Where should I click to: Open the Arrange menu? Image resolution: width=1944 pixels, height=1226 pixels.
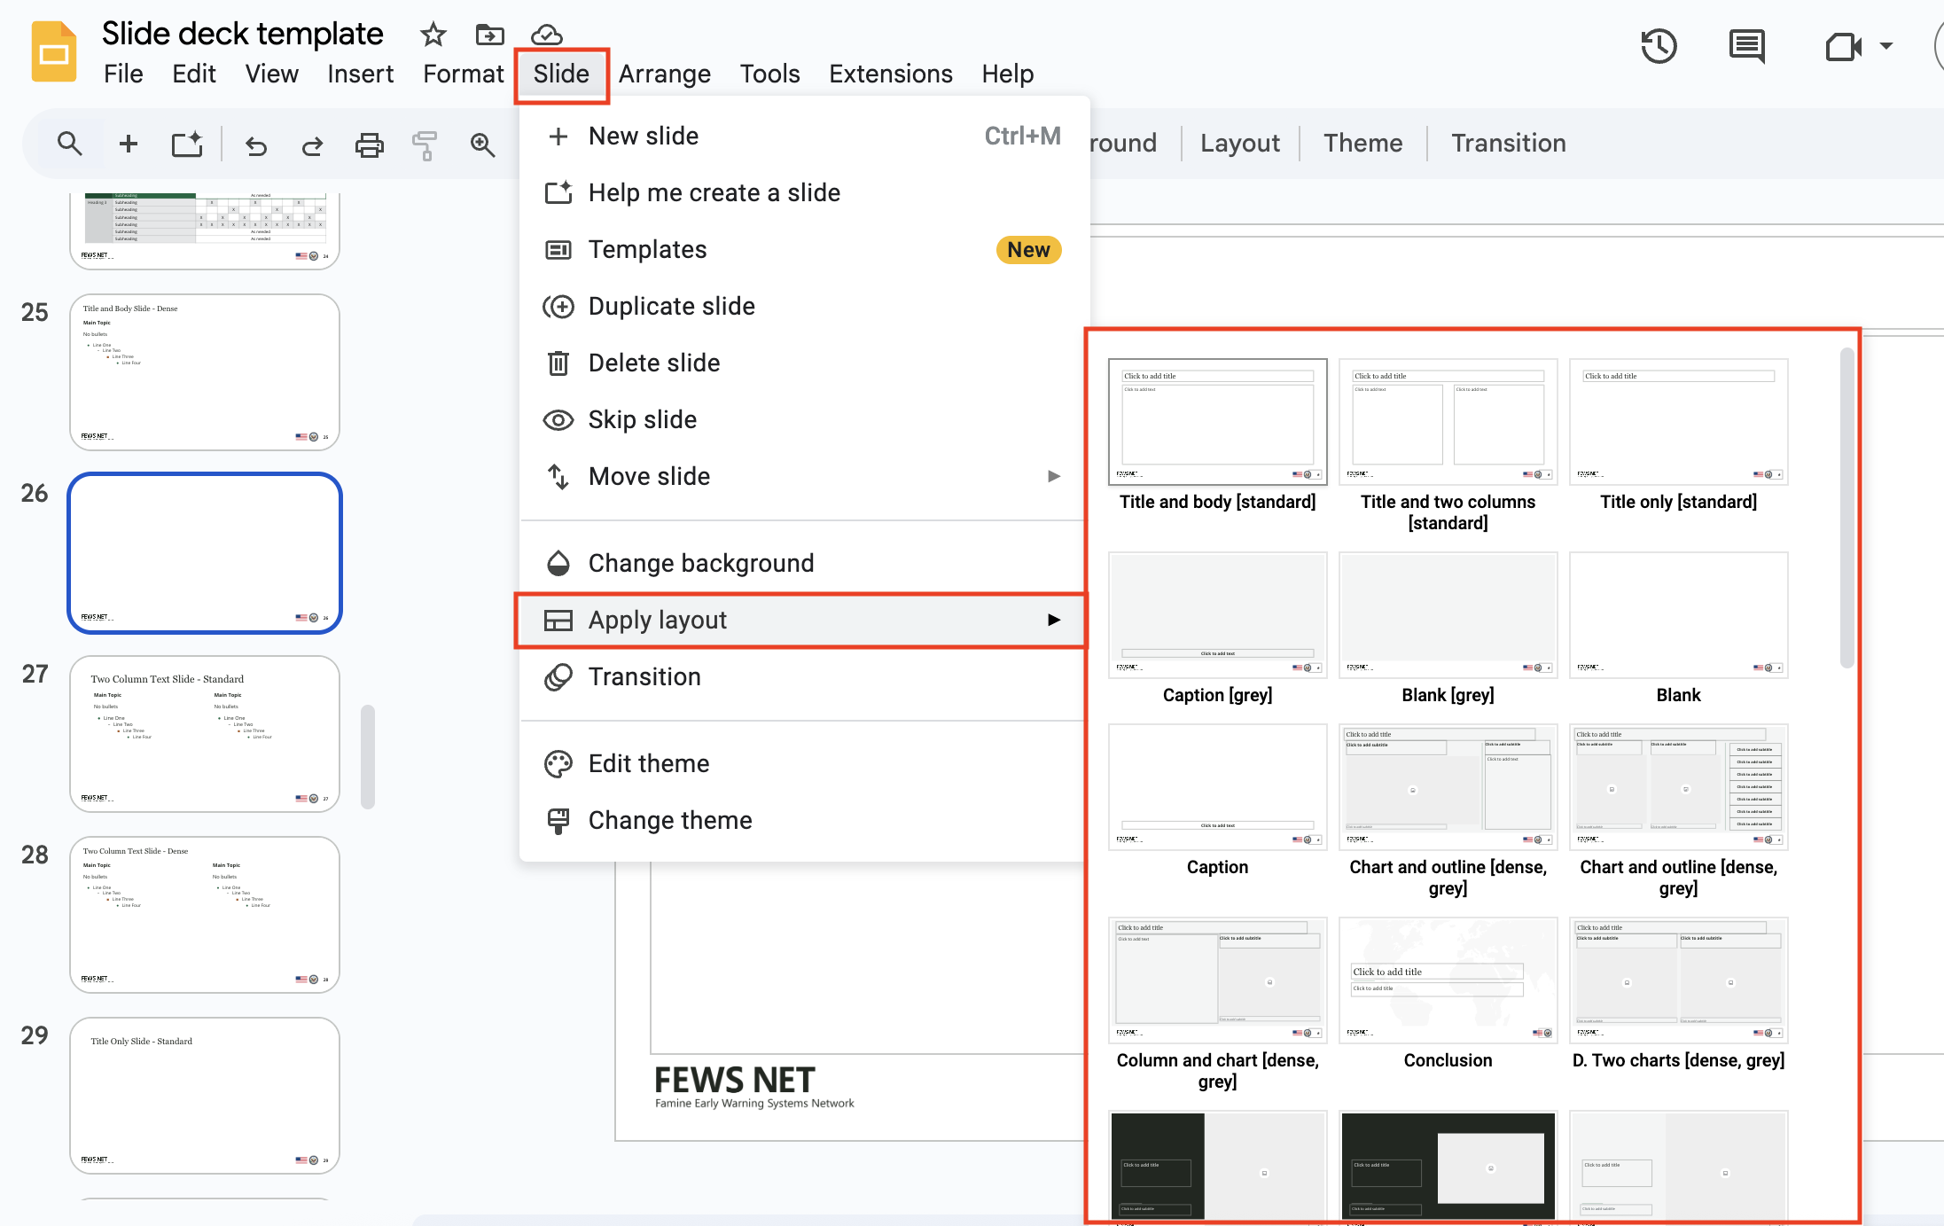[x=664, y=74]
